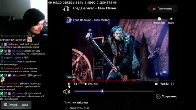196x110 pixels.
Task: Pause the YouTube video
Action: pos(69,84)
